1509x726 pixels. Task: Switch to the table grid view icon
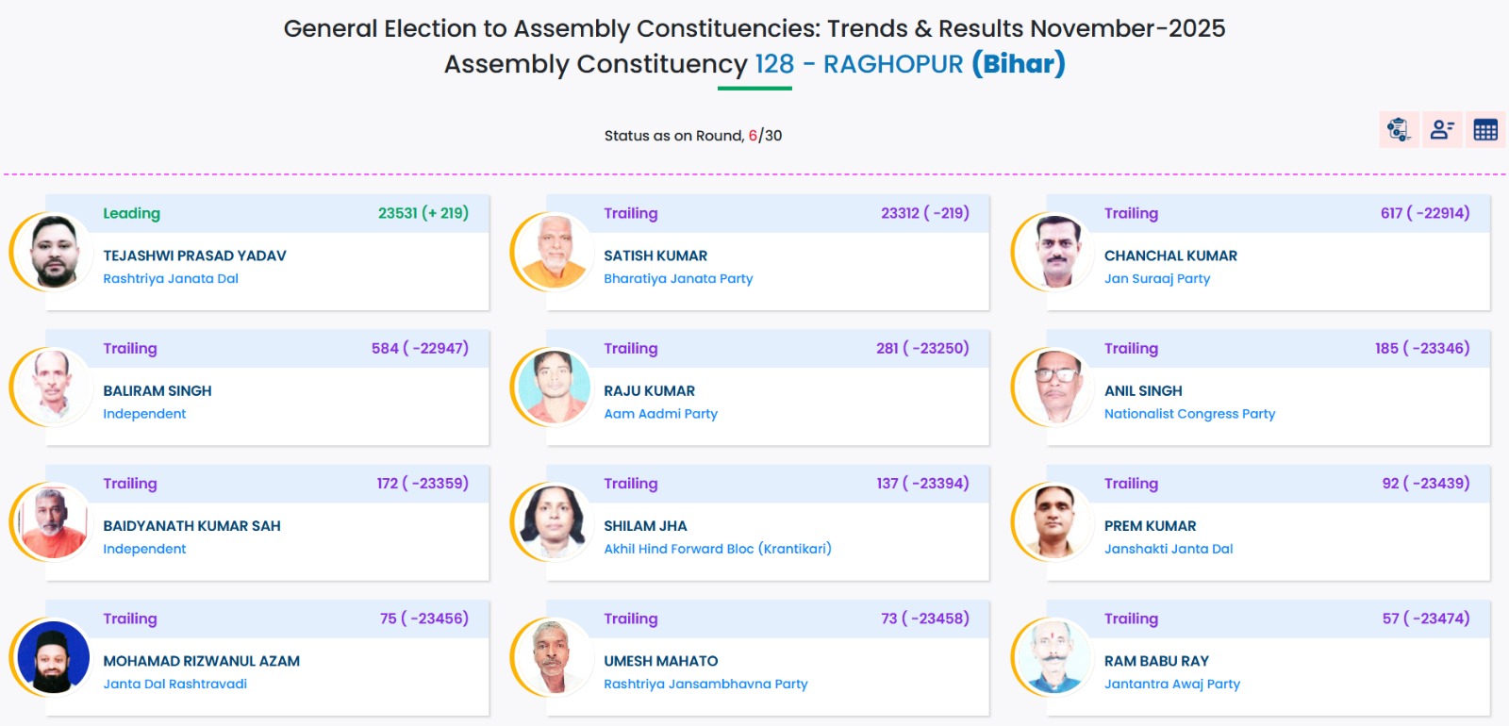pyautogui.click(x=1485, y=130)
